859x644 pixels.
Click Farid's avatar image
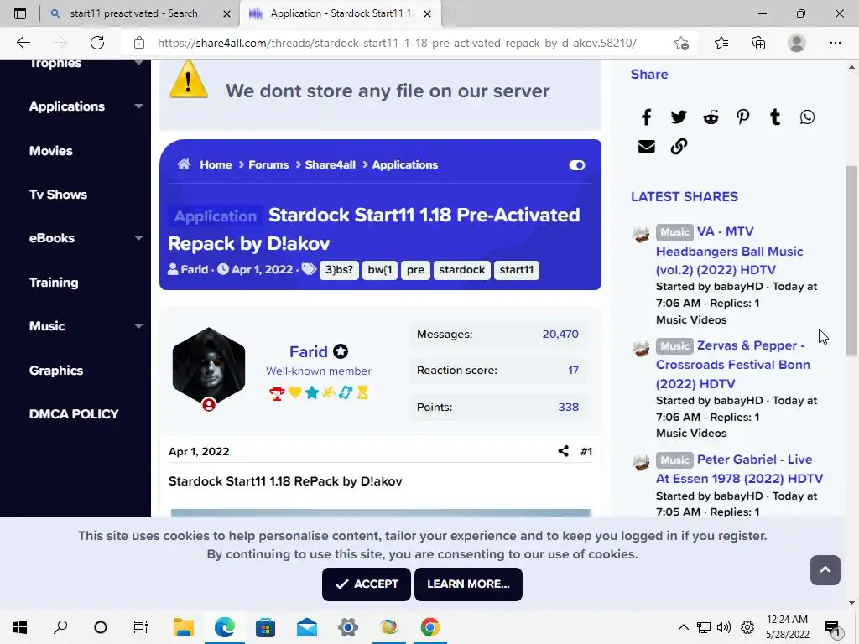(x=209, y=366)
